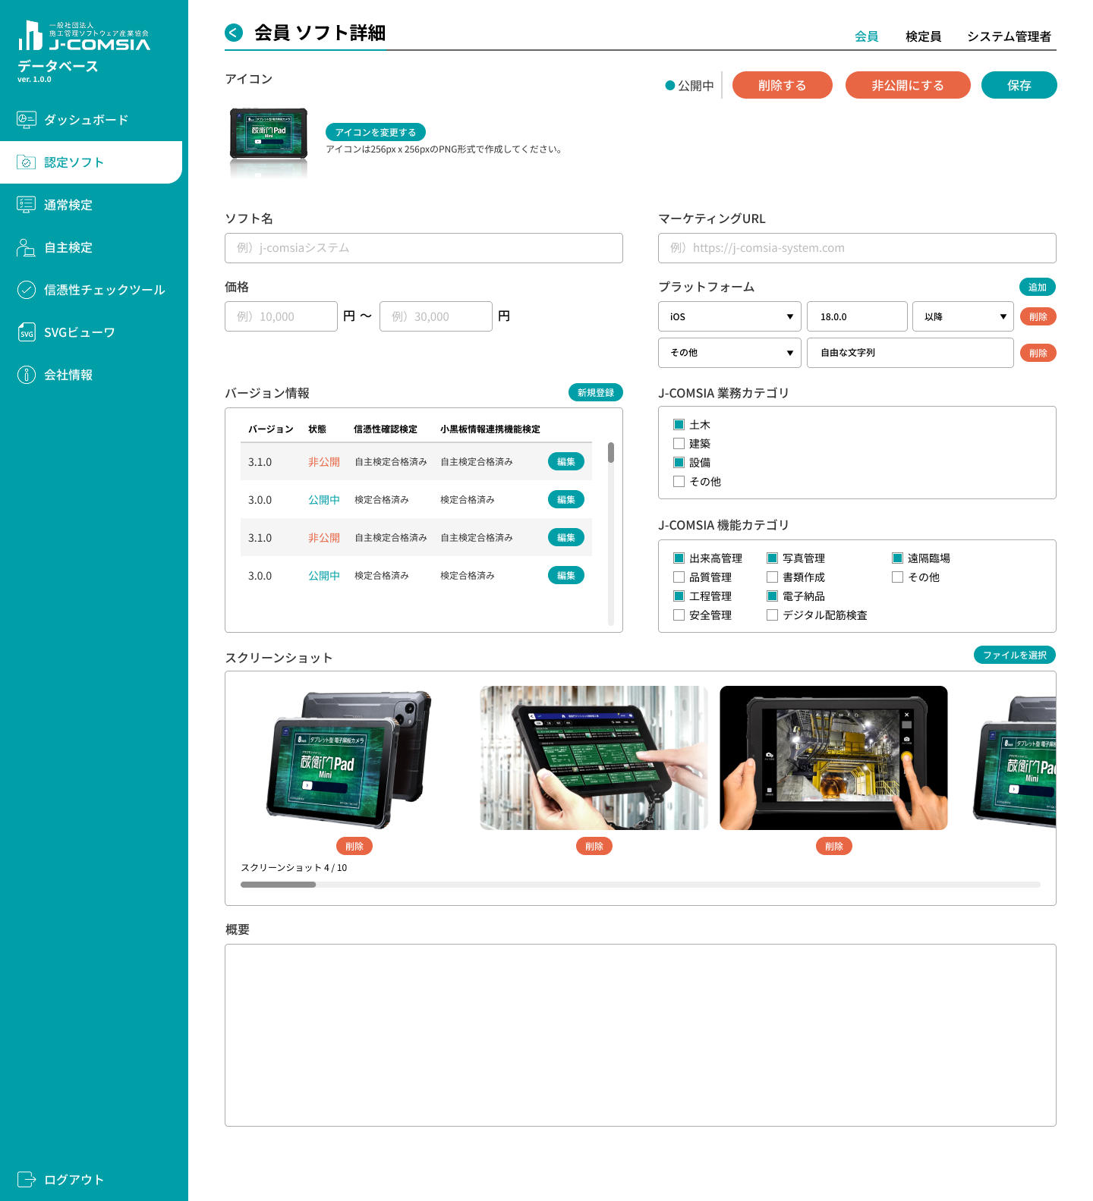1093x1201 pixels.
Task: Click the 会社情報 info icon
Action: [27, 375]
